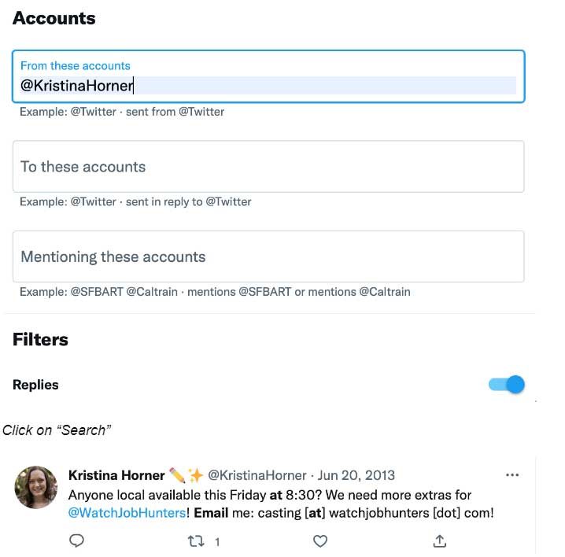Click the pencil emoji beside Kristina Horner

tap(177, 475)
